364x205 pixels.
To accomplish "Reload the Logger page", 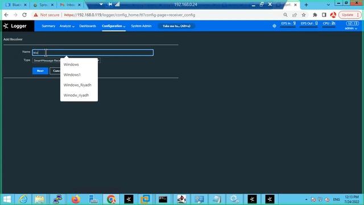I will 24,15.
